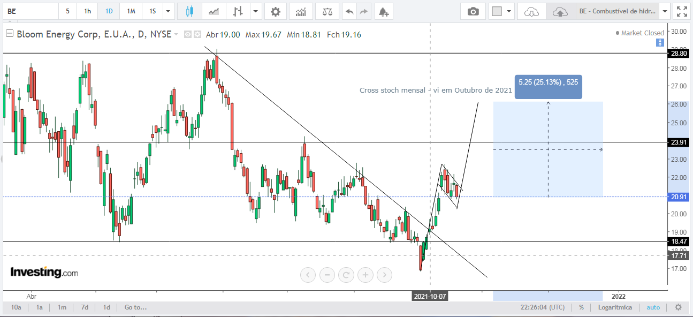Open Bloom Energy Corp title dropdown arrow
The image size is (693, 317).
pos(177,34)
